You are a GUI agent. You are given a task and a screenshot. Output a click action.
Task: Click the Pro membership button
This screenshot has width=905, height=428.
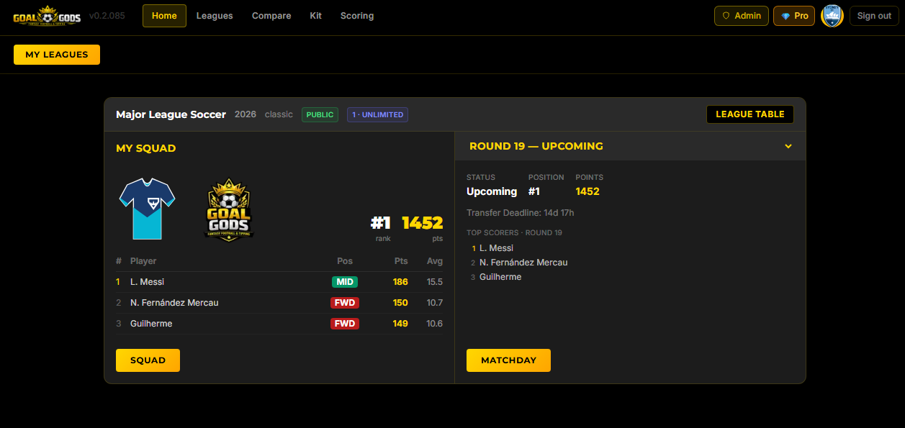coord(794,16)
